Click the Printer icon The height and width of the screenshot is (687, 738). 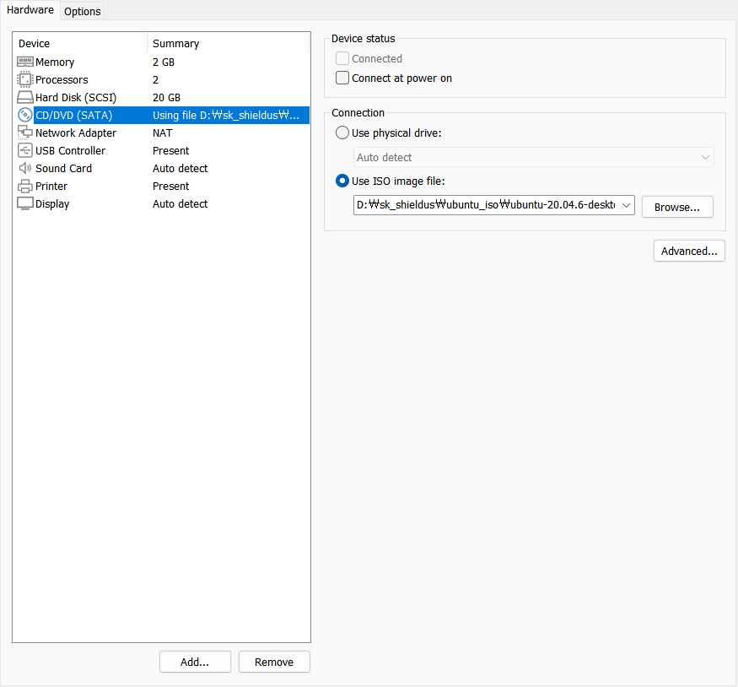pos(25,186)
